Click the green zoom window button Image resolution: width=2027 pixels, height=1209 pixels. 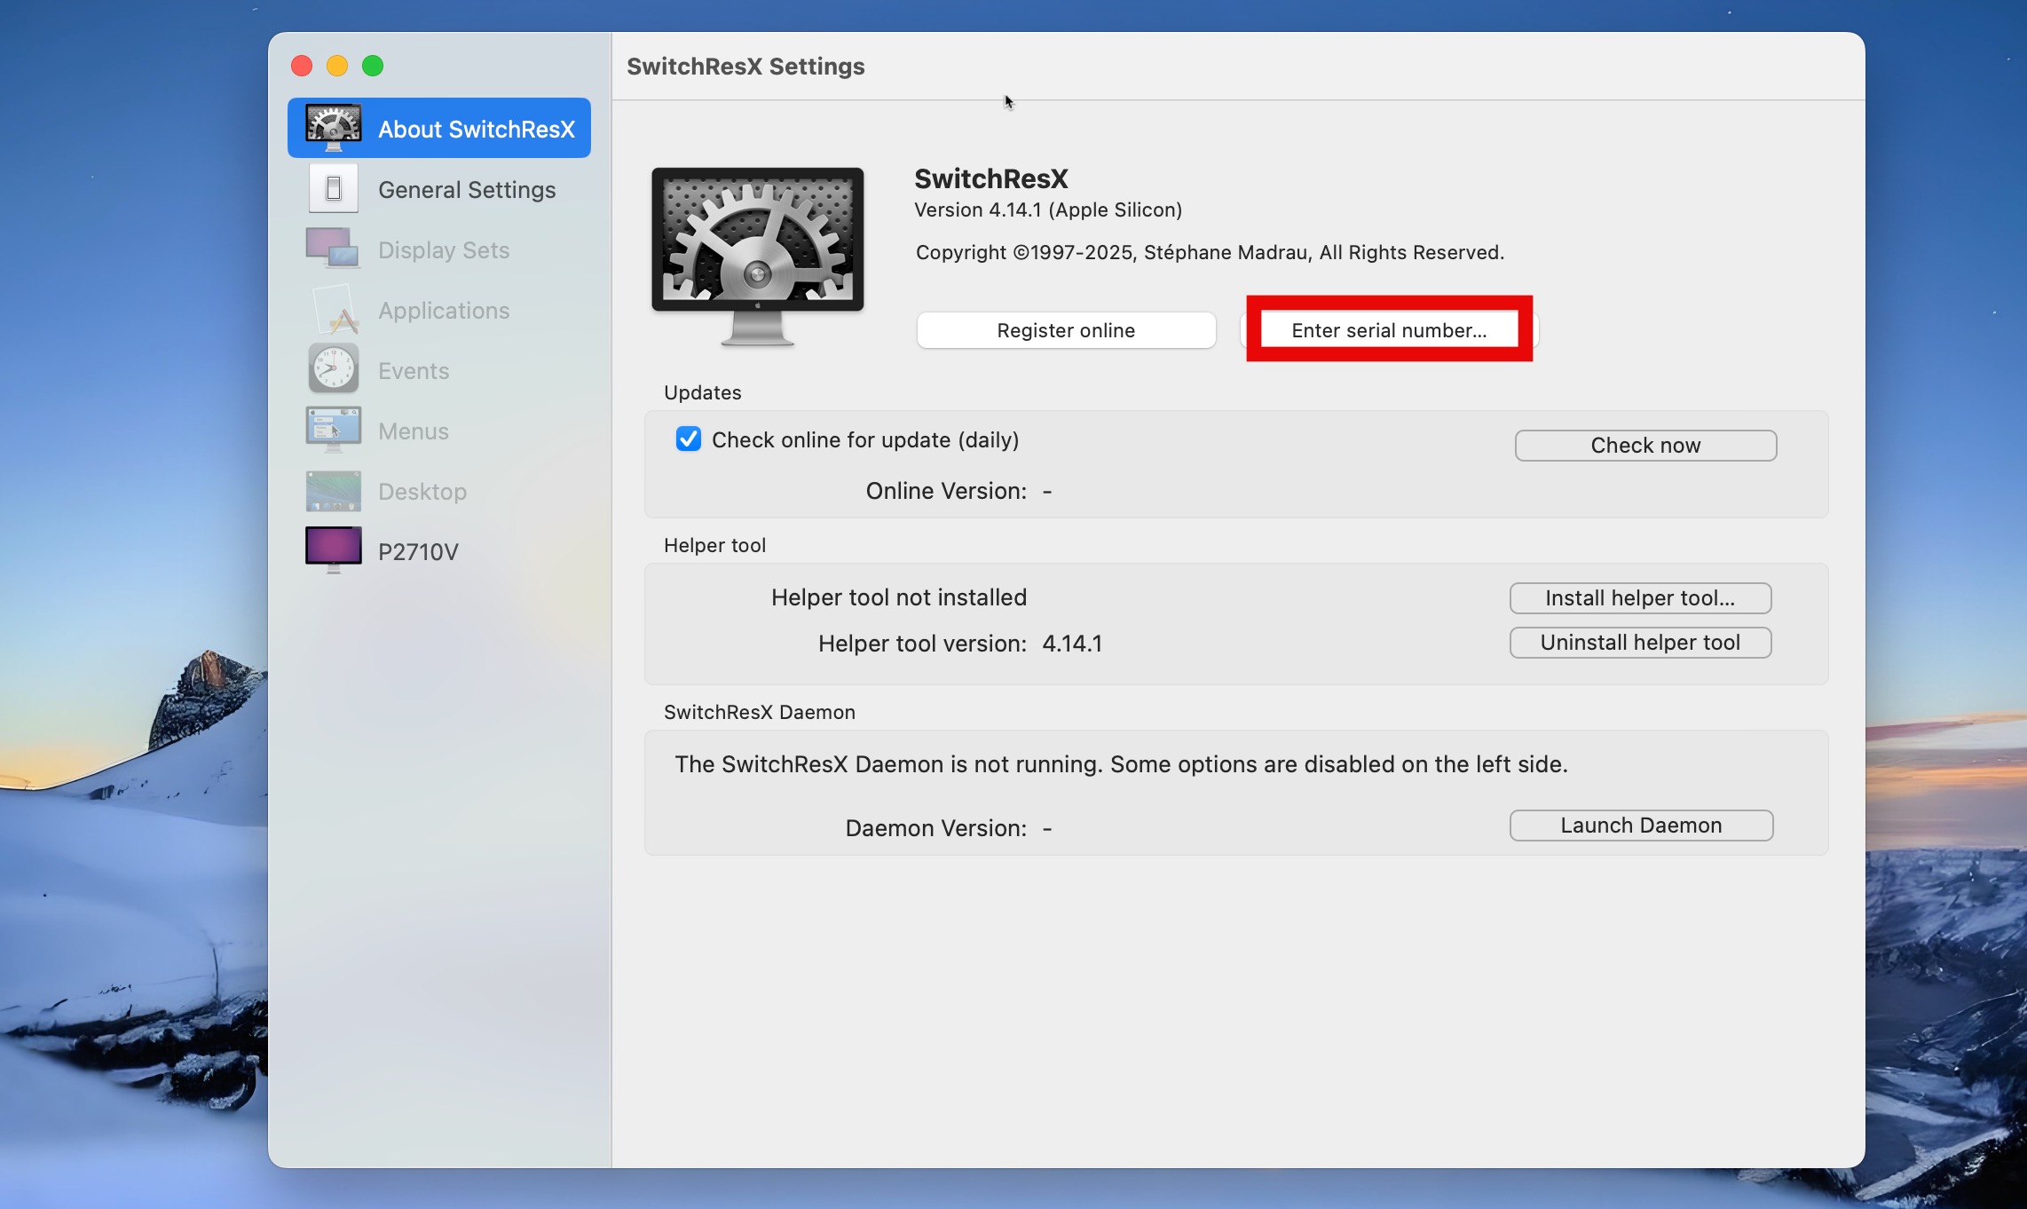click(373, 66)
